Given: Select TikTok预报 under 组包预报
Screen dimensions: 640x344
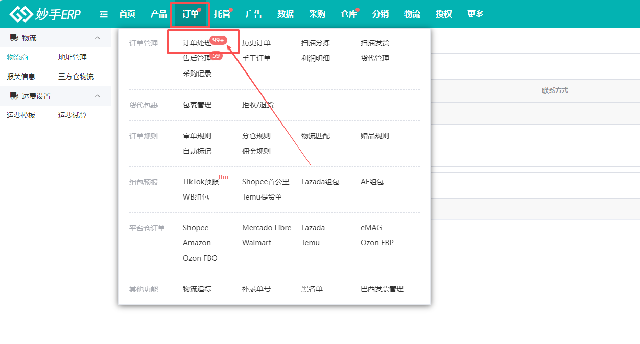Looking at the screenshot, I should tap(200, 182).
